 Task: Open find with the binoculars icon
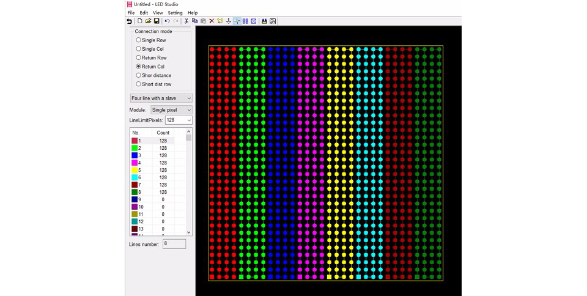click(264, 21)
